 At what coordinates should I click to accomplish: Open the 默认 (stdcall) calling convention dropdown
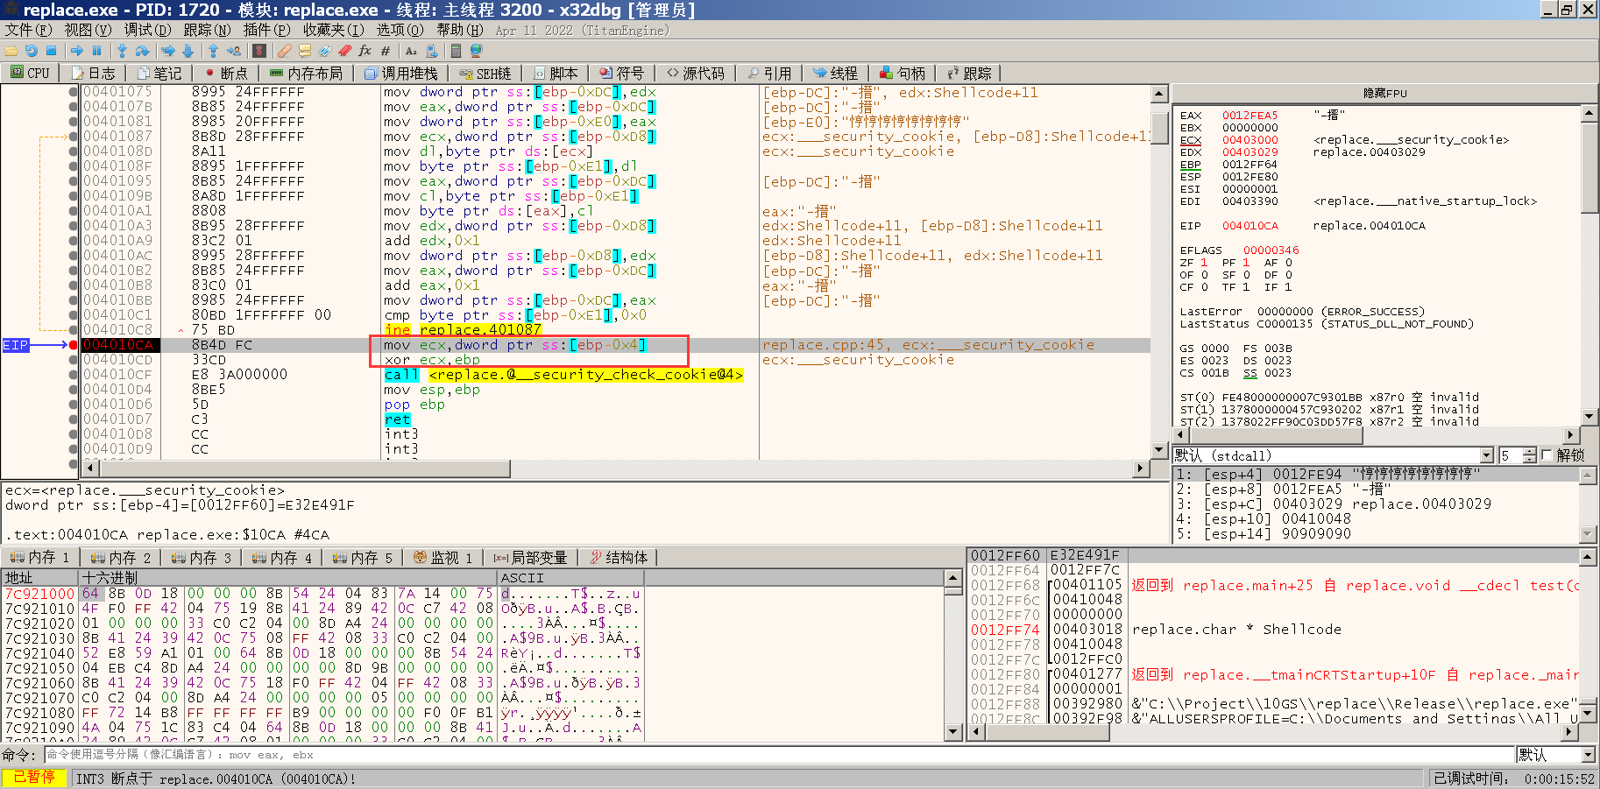click(1487, 455)
